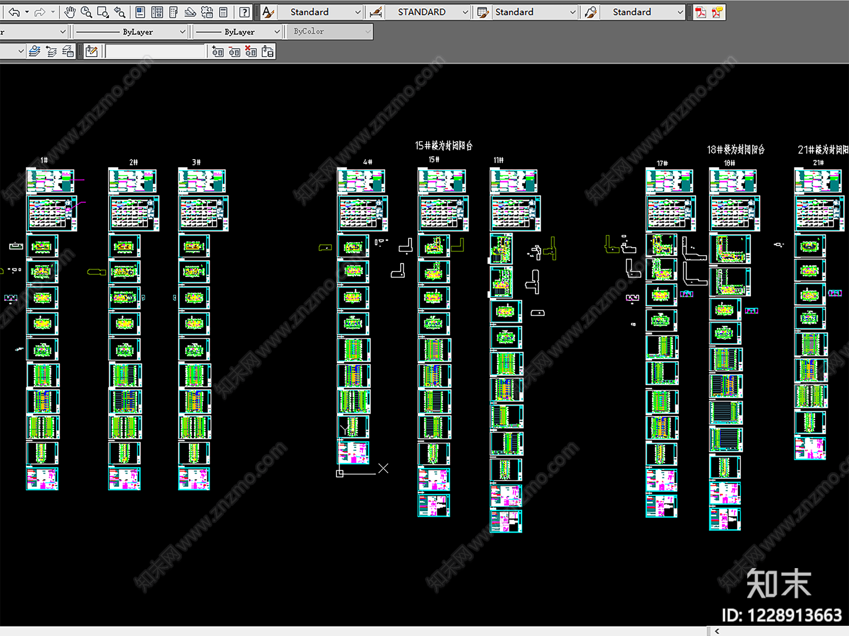
Task: Click the Layer Previous icon
Action: click(51, 51)
